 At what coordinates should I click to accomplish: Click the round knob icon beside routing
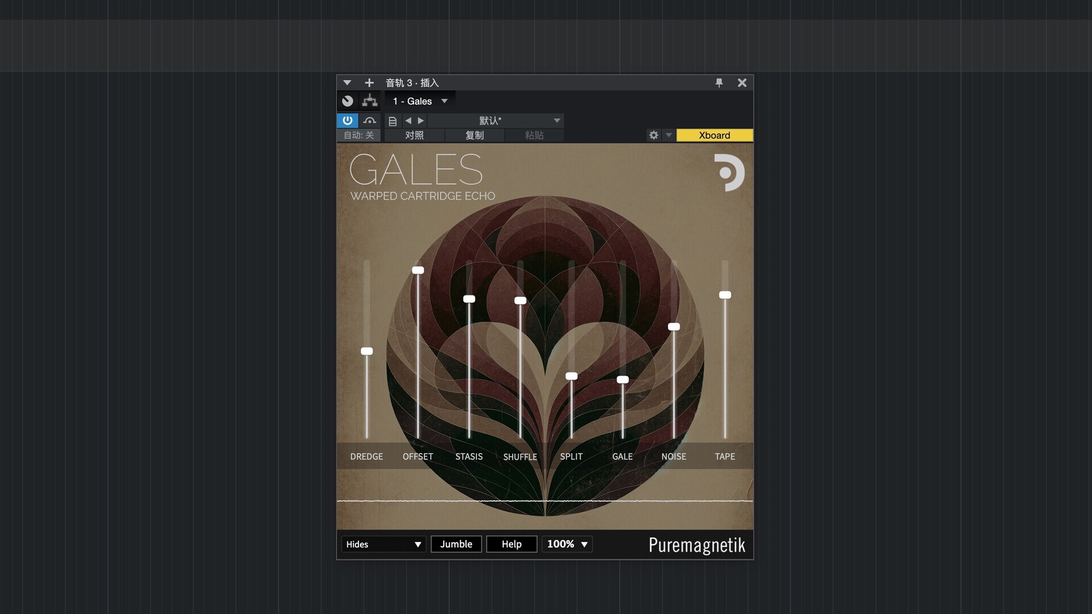[348, 101]
